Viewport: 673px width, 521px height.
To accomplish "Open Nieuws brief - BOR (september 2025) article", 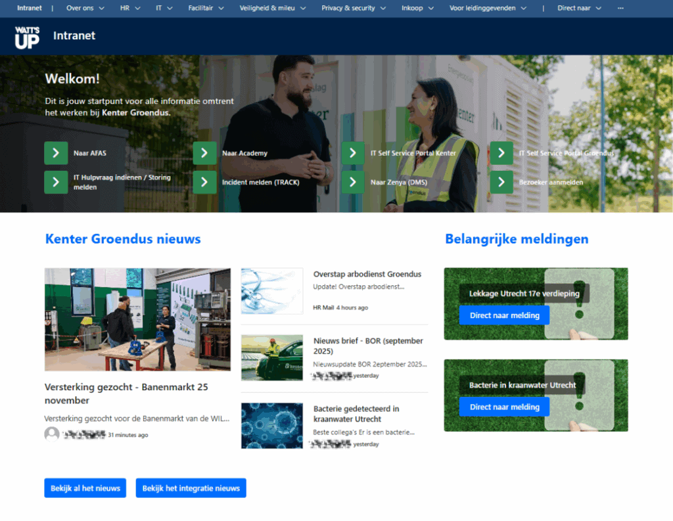I will point(368,346).
